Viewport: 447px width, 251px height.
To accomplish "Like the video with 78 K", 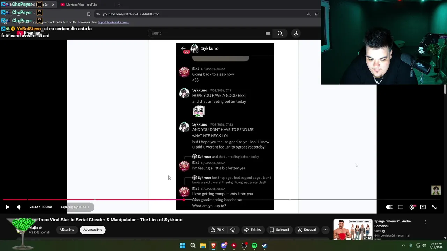I will [217, 230].
